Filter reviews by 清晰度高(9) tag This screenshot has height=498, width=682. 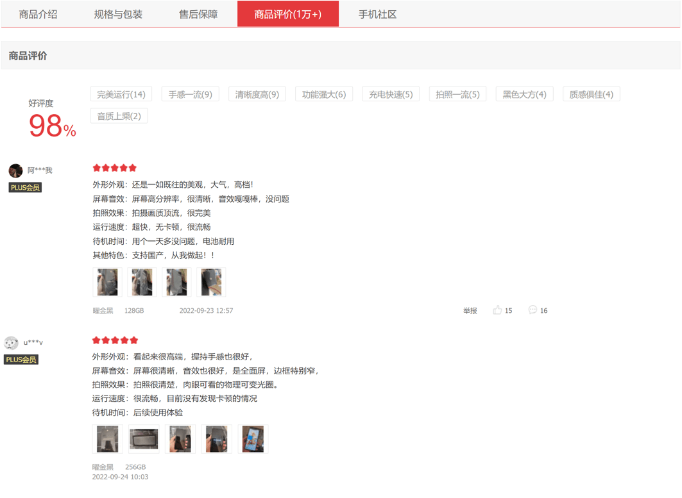[x=257, y=94]
